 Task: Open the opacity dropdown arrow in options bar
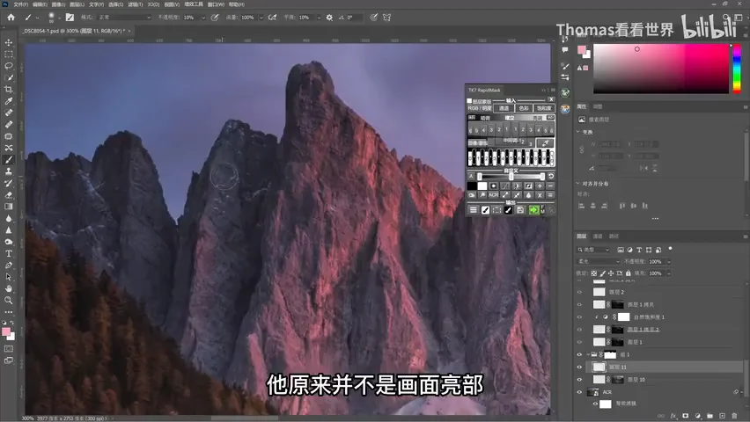tap(203, 18)
